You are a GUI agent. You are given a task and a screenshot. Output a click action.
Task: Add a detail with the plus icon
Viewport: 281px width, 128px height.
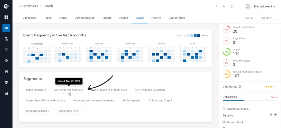click(276, 115)
